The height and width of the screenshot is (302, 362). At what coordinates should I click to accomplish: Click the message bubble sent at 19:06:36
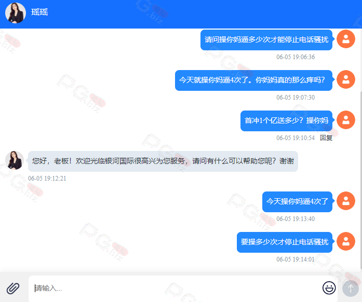point(266,40)
